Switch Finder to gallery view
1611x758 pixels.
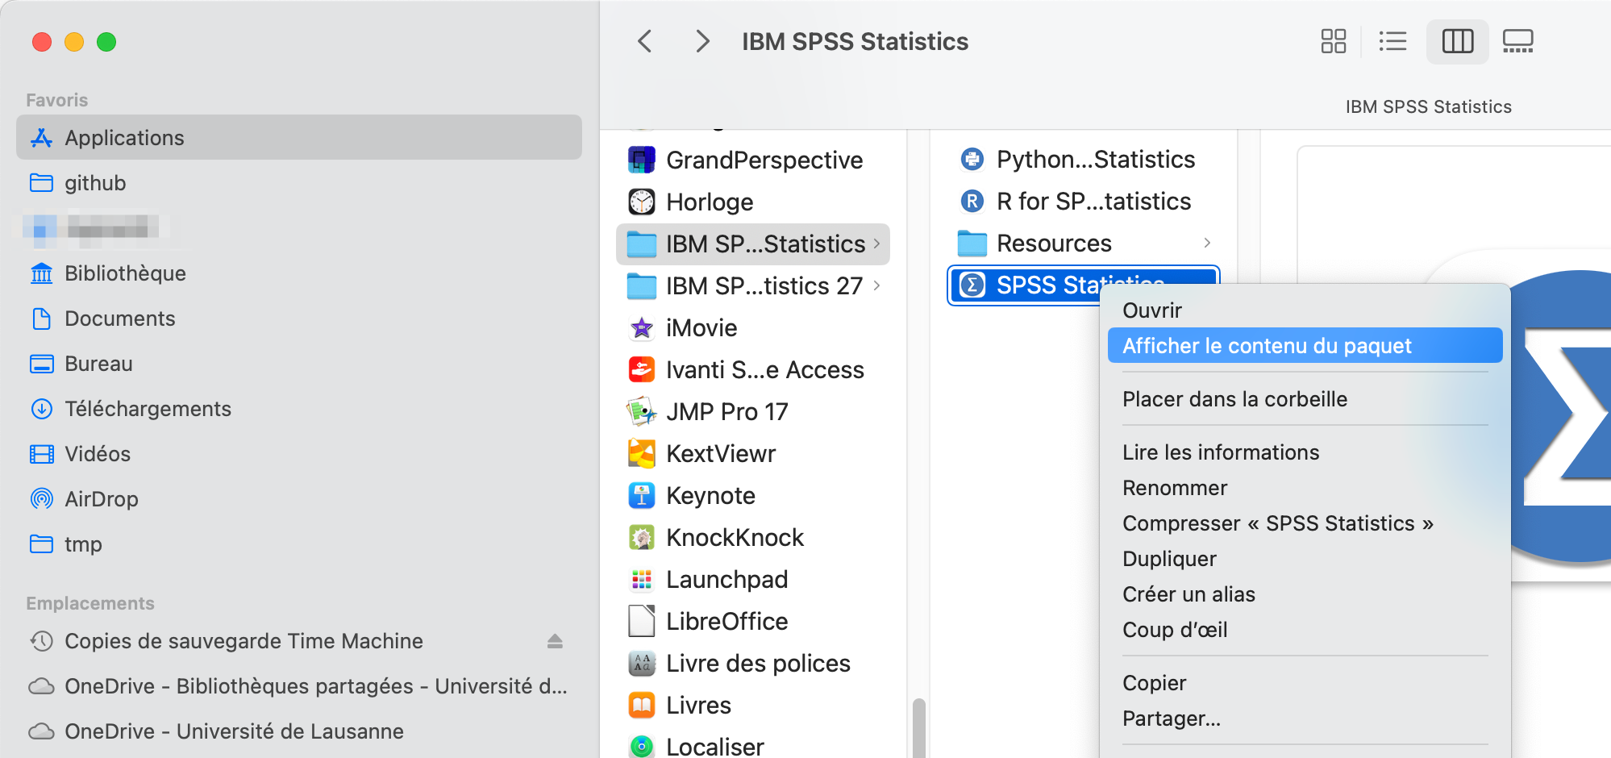click(x=1517, y=41)
